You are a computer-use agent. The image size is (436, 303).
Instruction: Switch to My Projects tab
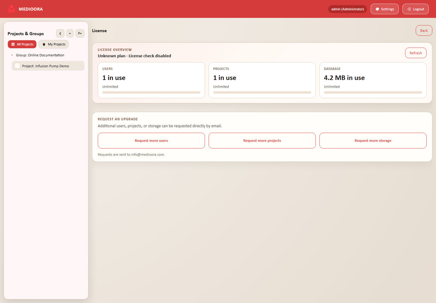click(x=54, y=44)
